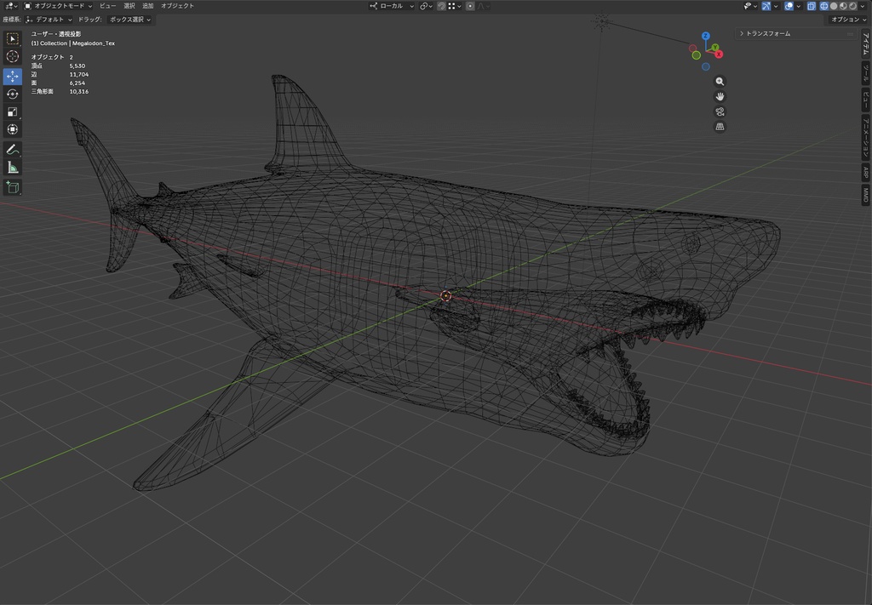
Task: Select the Select Box tool in the left toolbar
Action: pyautogui.click(x=12, y=38)
